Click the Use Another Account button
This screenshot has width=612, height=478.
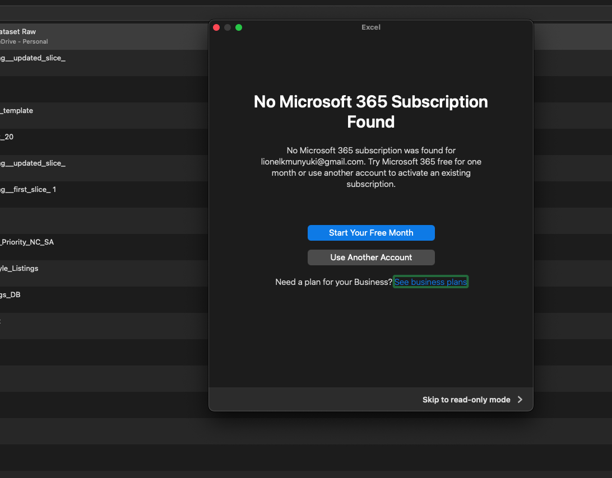pyautogui.click(x=371, y=257)
